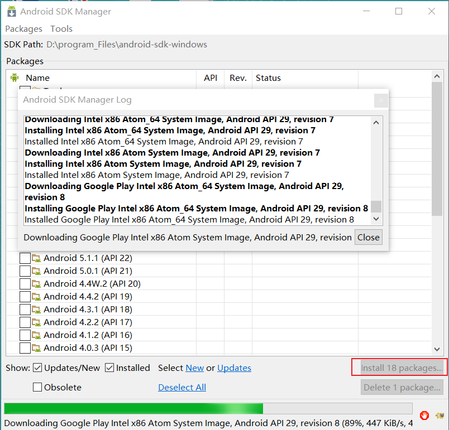Maximize the Android SDK Manager window
The height and width of the screenshot is (430, 449).
click(x=399, y=11)
